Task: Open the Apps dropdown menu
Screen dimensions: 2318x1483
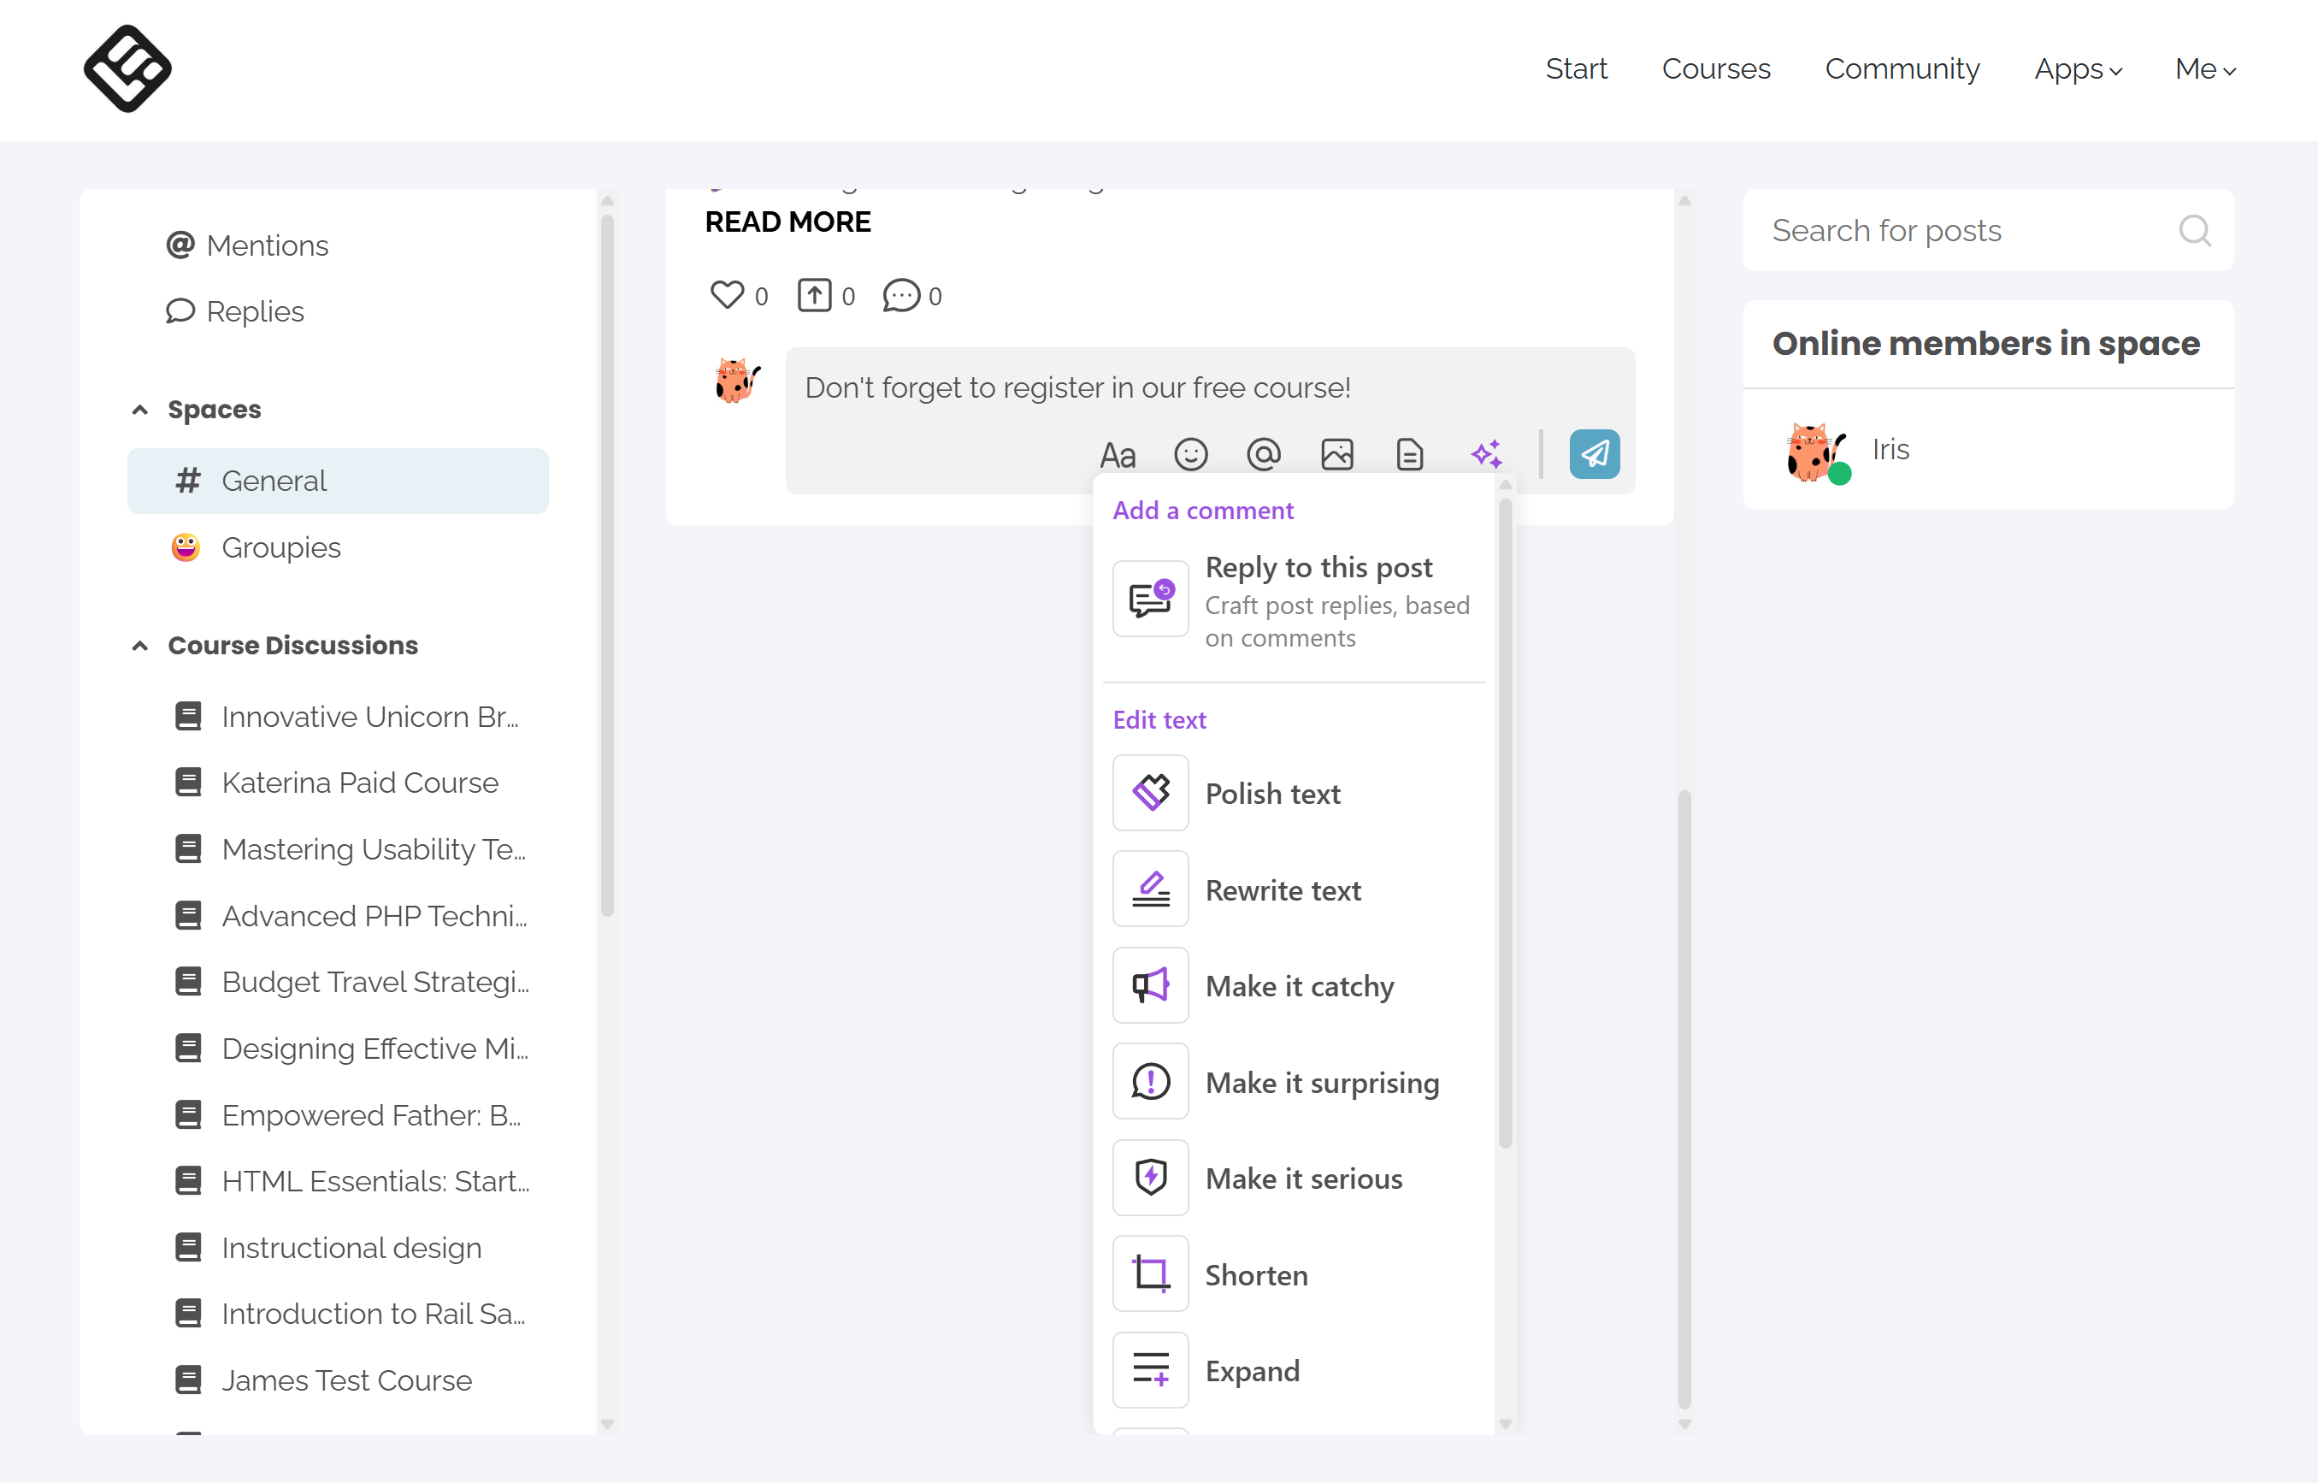Action: point(2078,69)
